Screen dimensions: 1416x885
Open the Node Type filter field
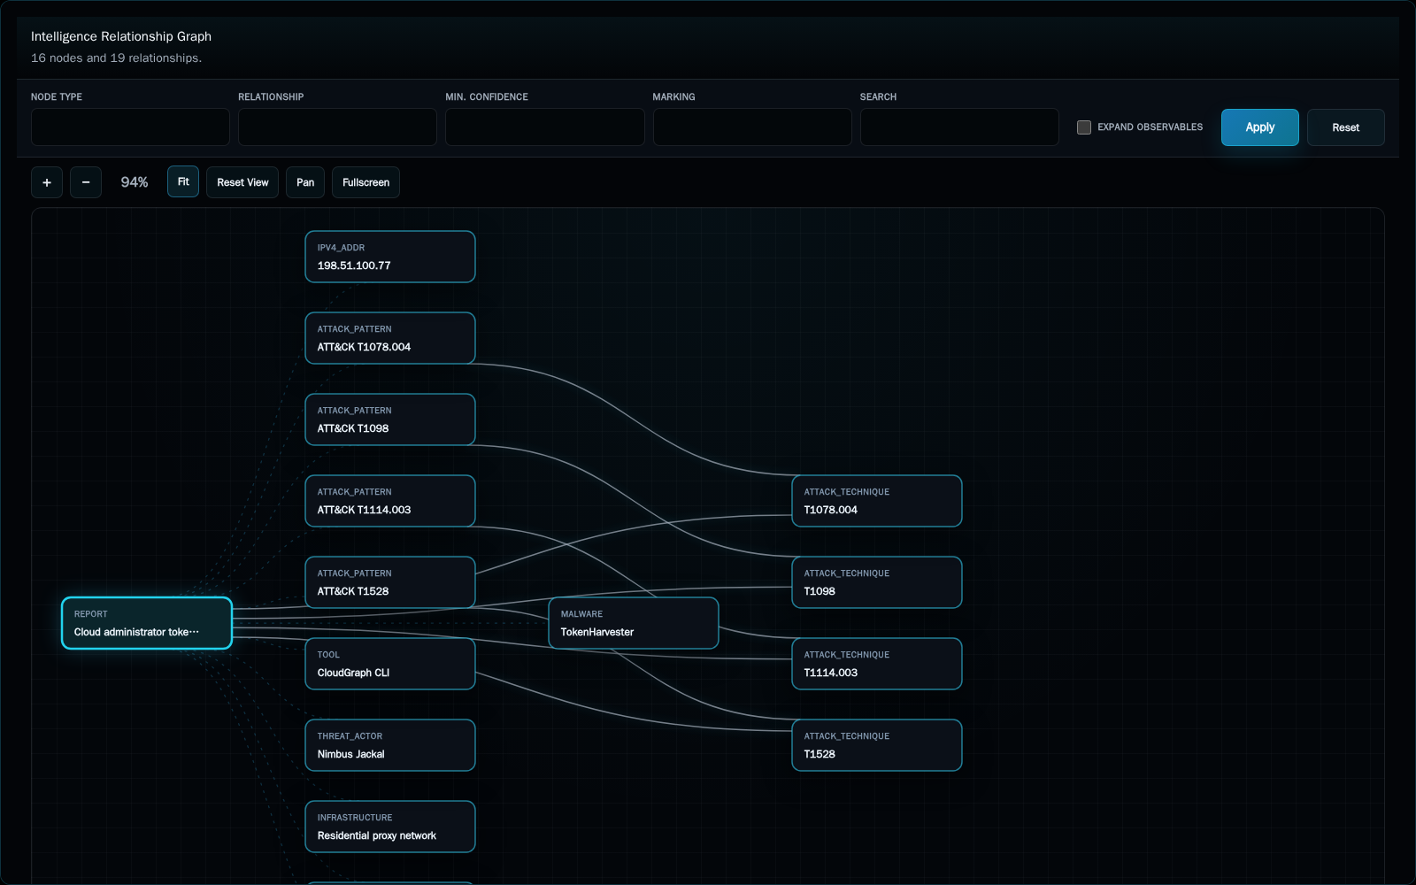click(x=130, y=127)
